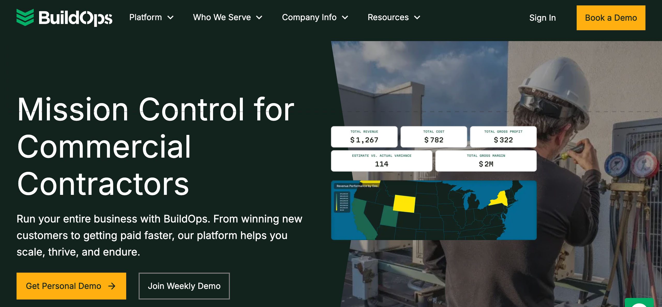The image size is (662, 307).
Task: Select the Total Cost $782 card
Action: [x=434, y=137]
